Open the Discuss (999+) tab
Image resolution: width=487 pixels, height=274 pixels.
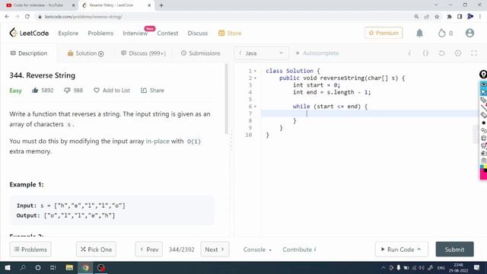point(143,53)
